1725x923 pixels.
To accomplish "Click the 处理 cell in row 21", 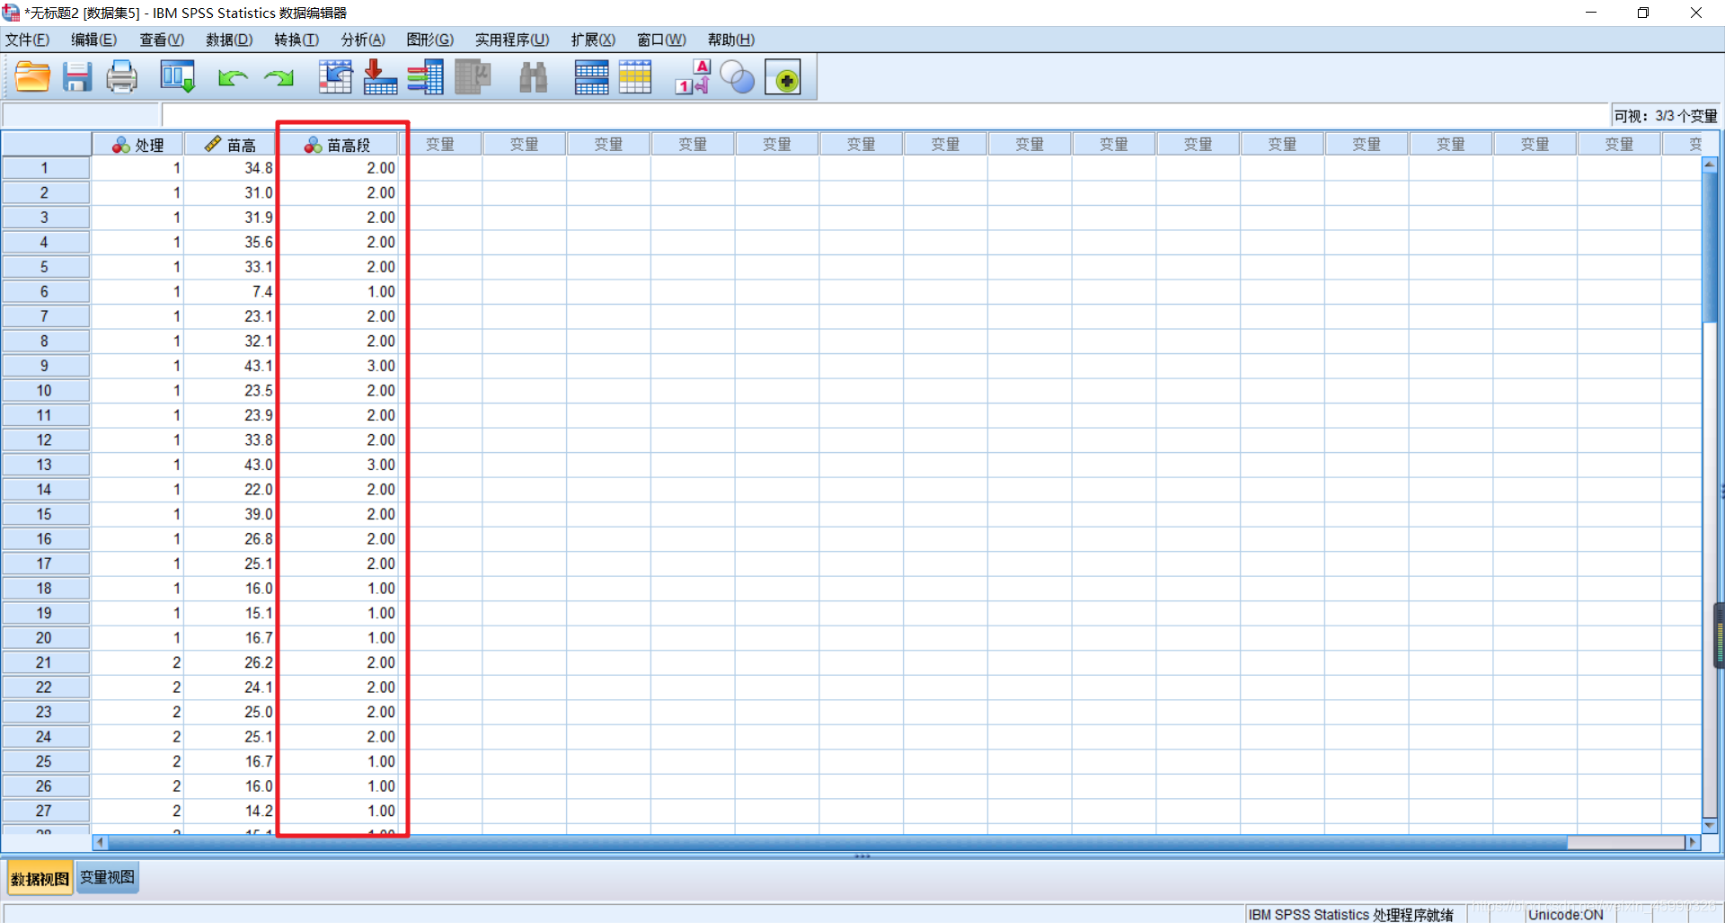I will coord(137,662).
